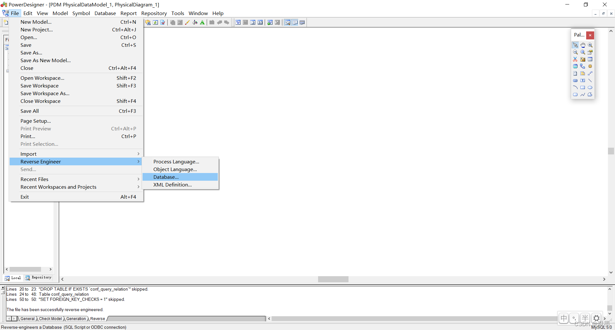
Task: Select the Table tool in Palette
Action: [590, 59]
